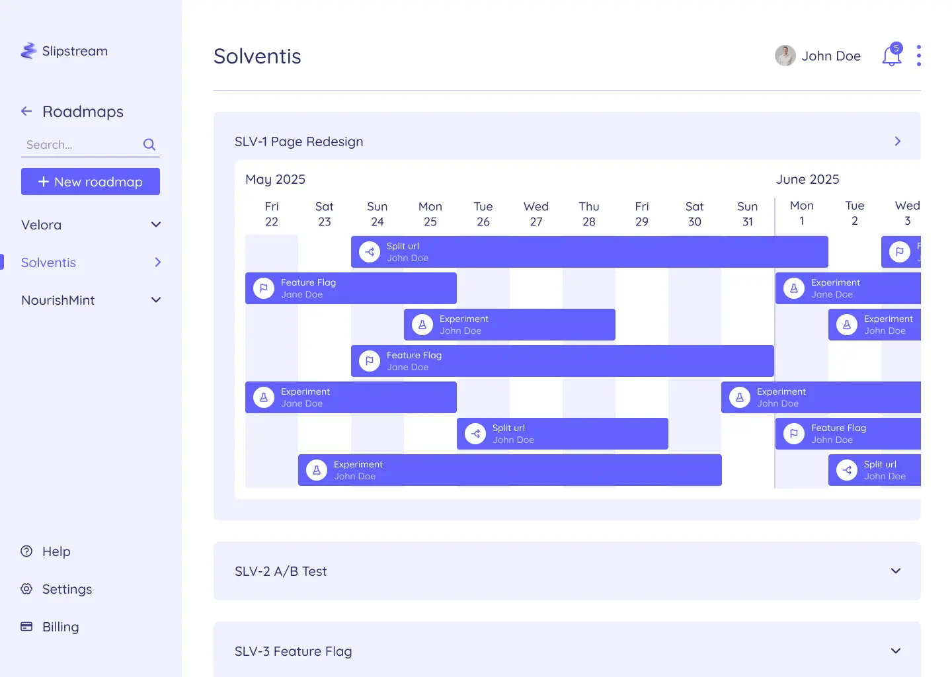Click the Settings gear icon
952x677 pixels.
(x=26, y=588)
